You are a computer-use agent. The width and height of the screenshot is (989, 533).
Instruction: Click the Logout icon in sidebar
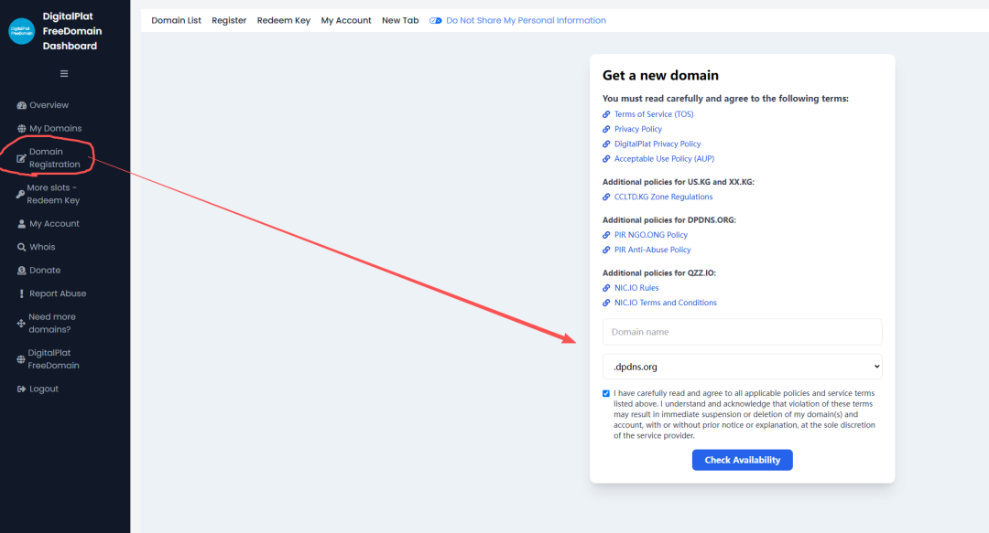point(22,389)
